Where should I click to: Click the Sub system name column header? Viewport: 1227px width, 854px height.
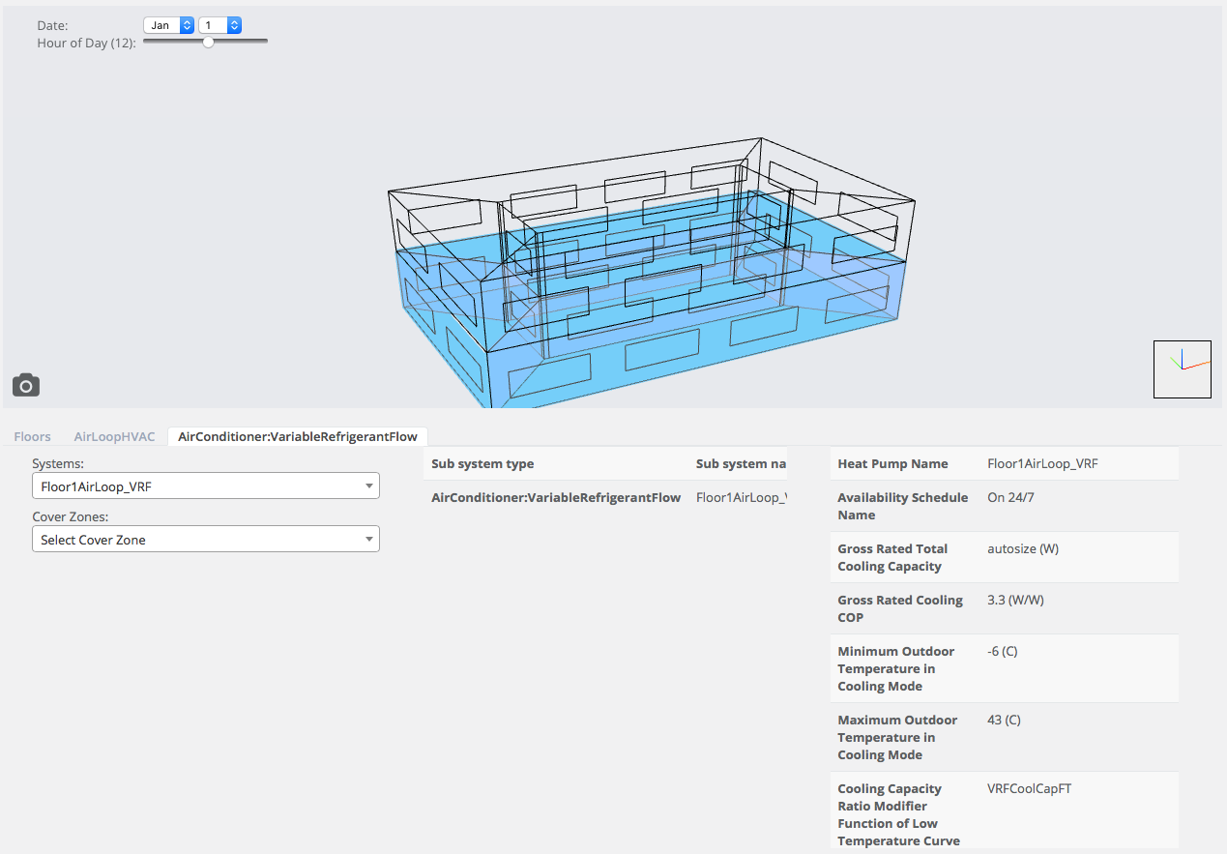point(741,463)
